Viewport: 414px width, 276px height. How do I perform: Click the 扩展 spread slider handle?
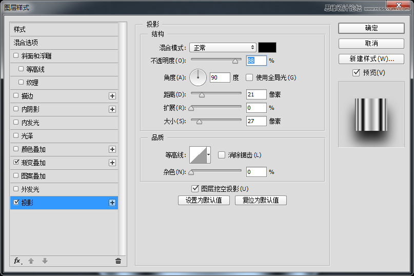pos(191,108)
